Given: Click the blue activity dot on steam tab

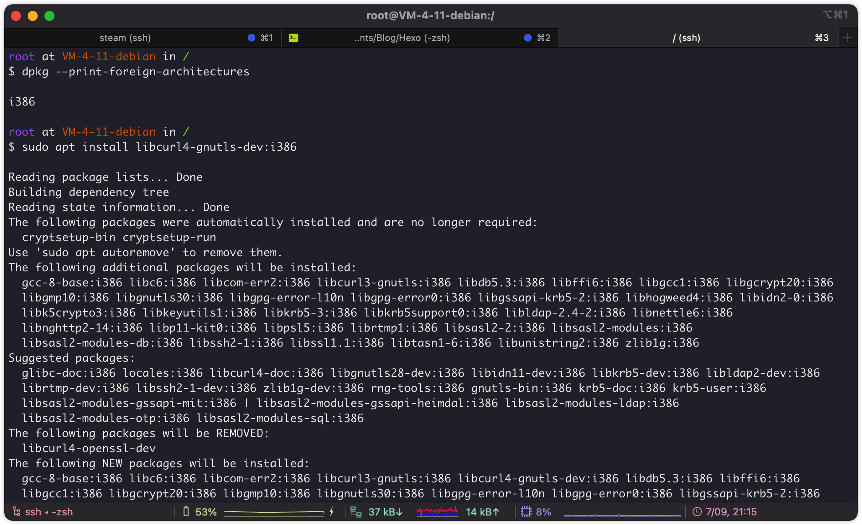Looking at the screenshot, I should [252, 38].
